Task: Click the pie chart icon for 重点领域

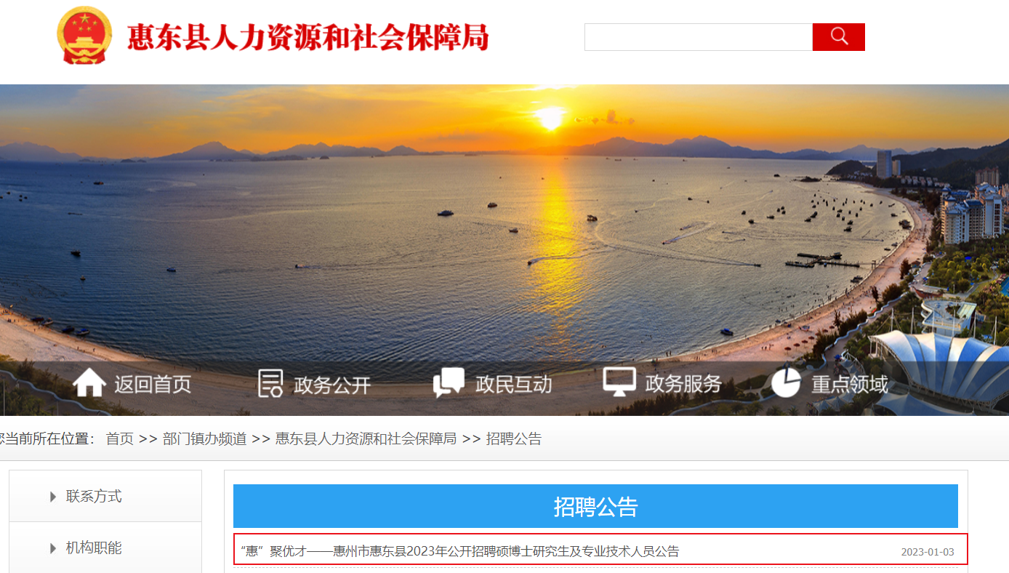Action: coord(786,383)
